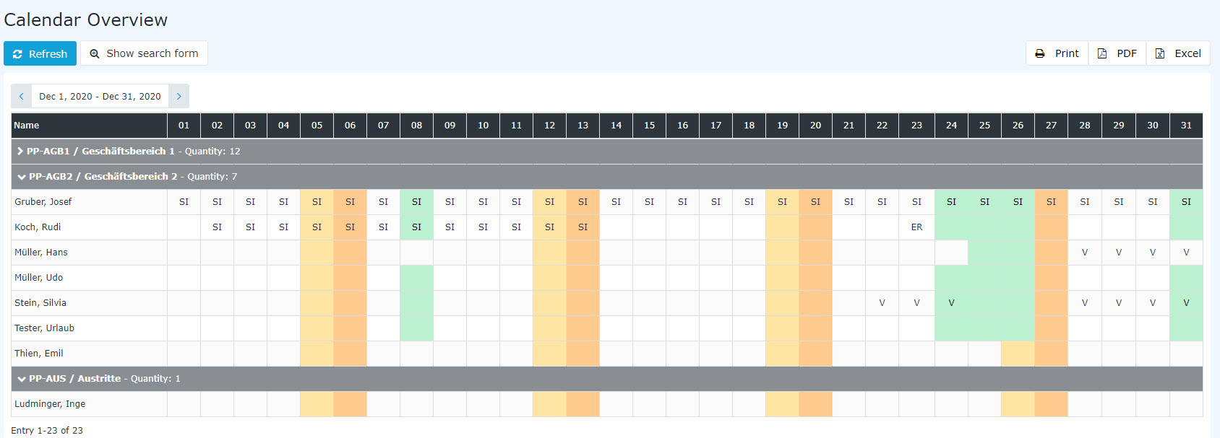The height and width of the screenshot is (438, 1220).
Task: Go to next month with right arrow
Action: [179, 96]
